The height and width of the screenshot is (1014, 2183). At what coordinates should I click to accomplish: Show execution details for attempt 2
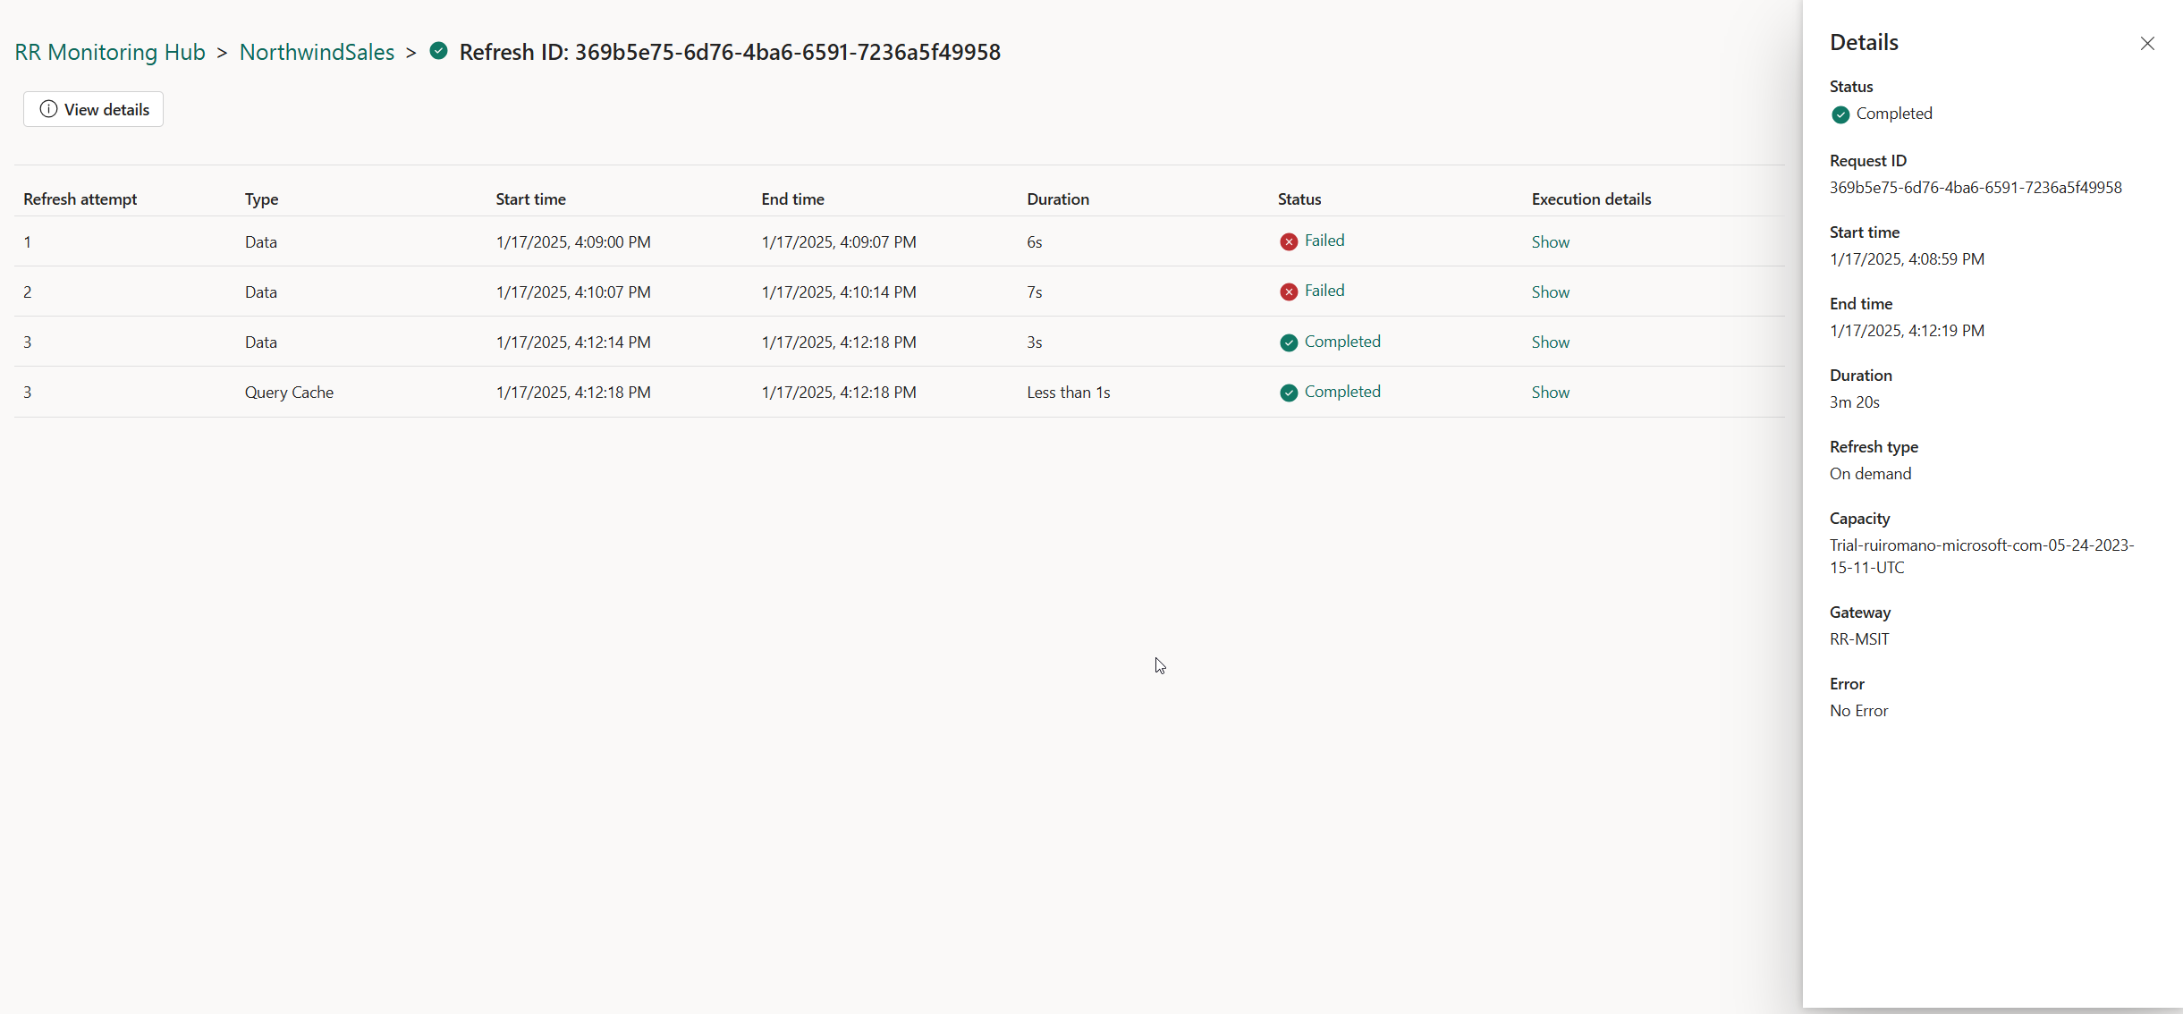[1551, 292]
